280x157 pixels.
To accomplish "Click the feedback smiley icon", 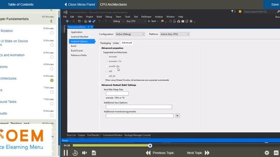I will coord(240,12).
